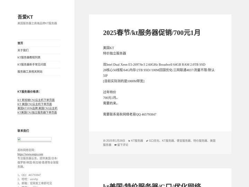249x187 pixels.
Task: Select text 过年特价 in post
Action: 110,92
